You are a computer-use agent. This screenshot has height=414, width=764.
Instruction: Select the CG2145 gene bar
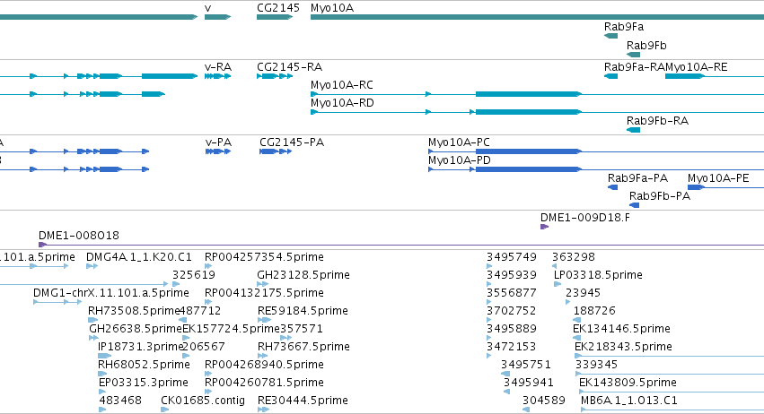coord(275,17)
